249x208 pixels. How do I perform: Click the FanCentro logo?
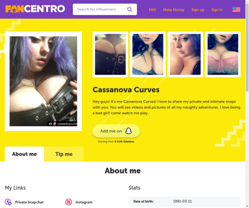coord(35,9)
